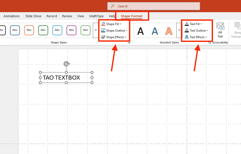The height and width of the screenshot is (154, 241).
Task: Open the Text Fill dropdown arrow
Action: [x=201, y=24]
